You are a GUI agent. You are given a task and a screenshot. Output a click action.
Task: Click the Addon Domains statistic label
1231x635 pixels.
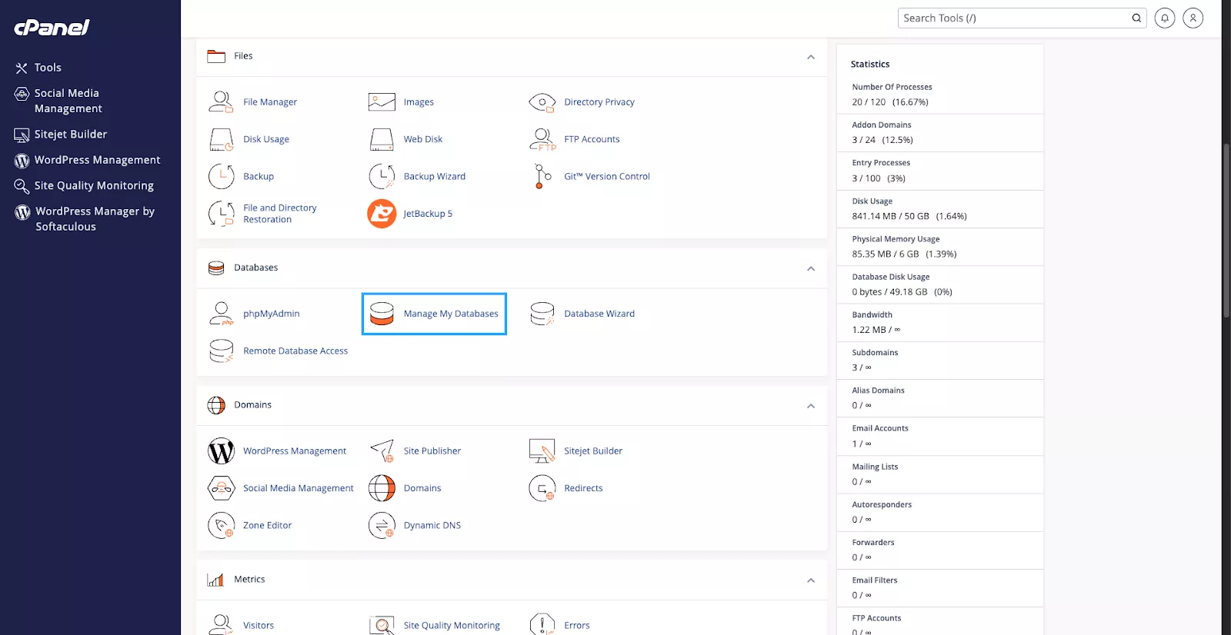coord(882,125)
